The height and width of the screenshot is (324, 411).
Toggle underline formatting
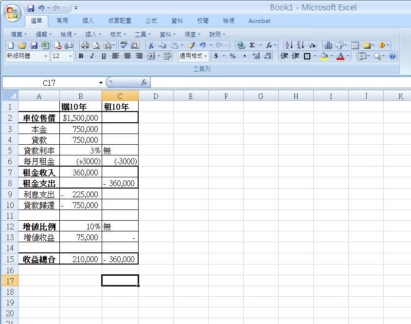pyautogui.click(x=104, y=56)
